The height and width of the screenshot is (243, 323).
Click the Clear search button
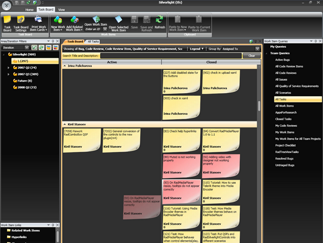[252, 56]
